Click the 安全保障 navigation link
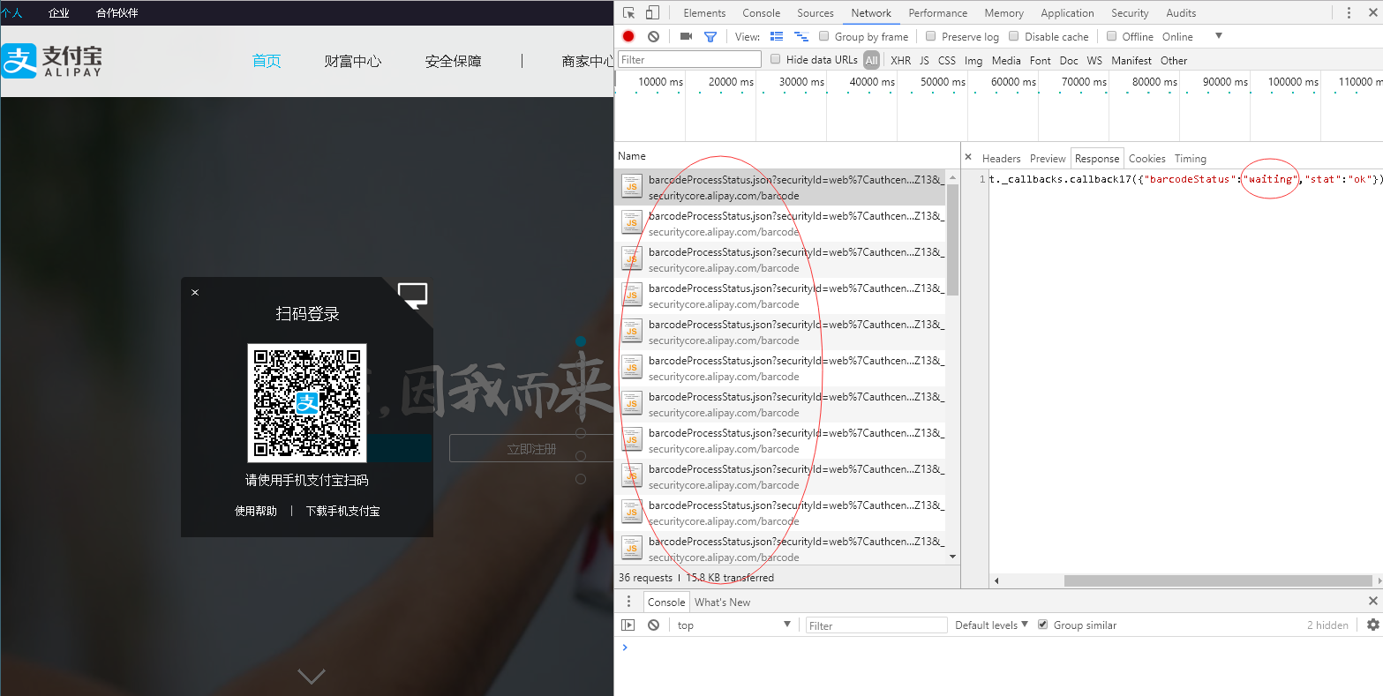 tap(453, 61)
